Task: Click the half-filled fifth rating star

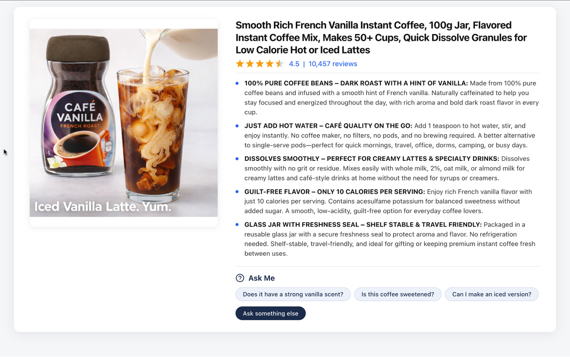Action: point(279,64)
